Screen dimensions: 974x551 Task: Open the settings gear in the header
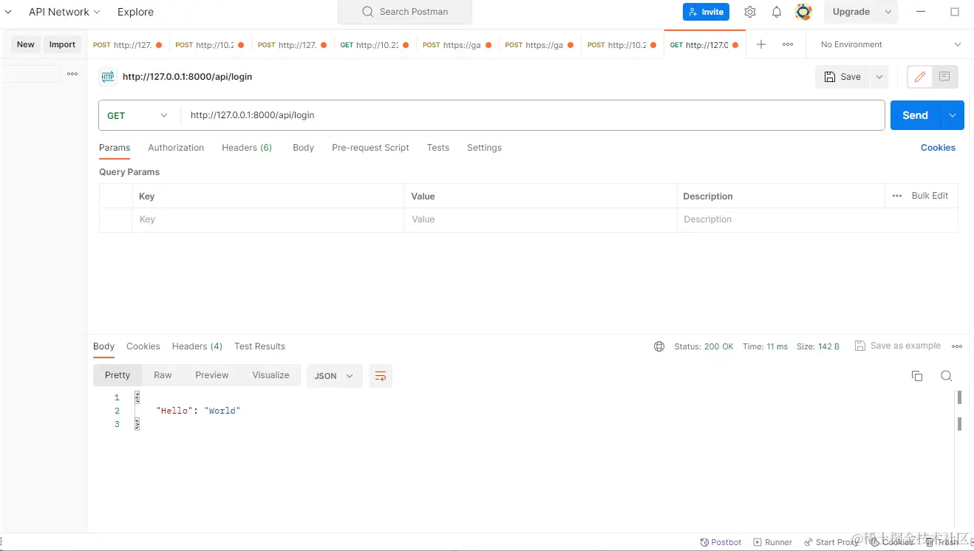[750, 12]
